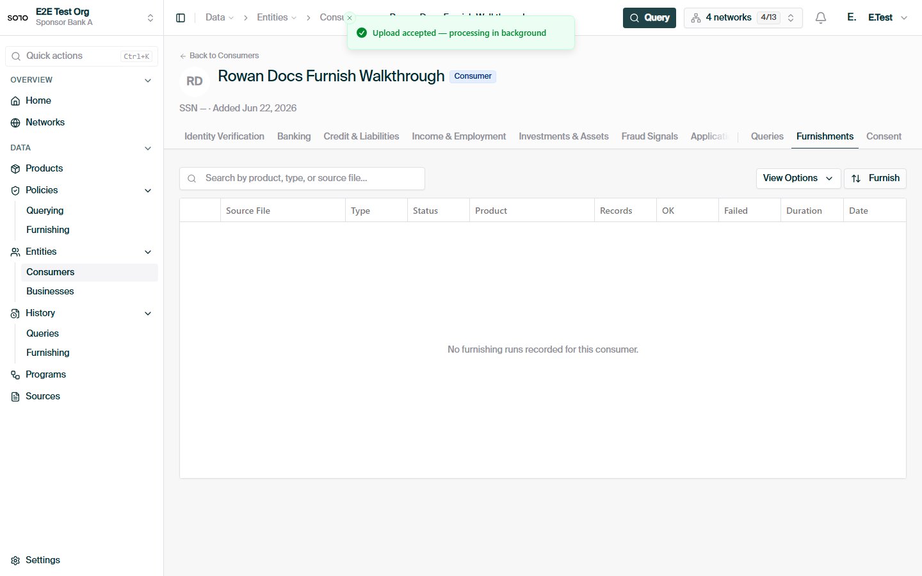Click the Quick actions search box
This screenshot has width=922, height=576.
coord(82,56)
